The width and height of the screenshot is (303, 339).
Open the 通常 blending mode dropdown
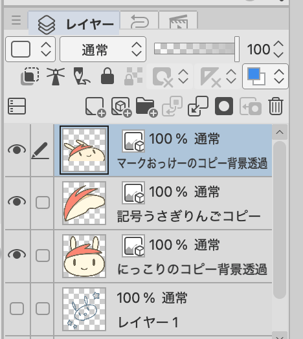[x=103, y=49]
